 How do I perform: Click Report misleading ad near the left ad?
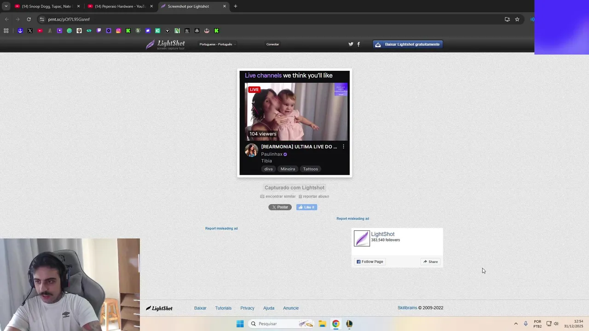point(221,228)
